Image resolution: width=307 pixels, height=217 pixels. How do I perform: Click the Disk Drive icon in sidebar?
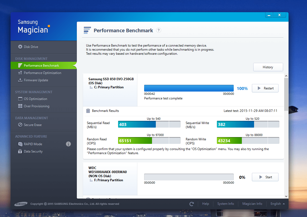pos(20,47)
